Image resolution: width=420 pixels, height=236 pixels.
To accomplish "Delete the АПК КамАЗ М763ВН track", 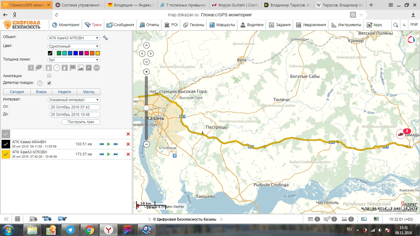I will pos(128,154).
